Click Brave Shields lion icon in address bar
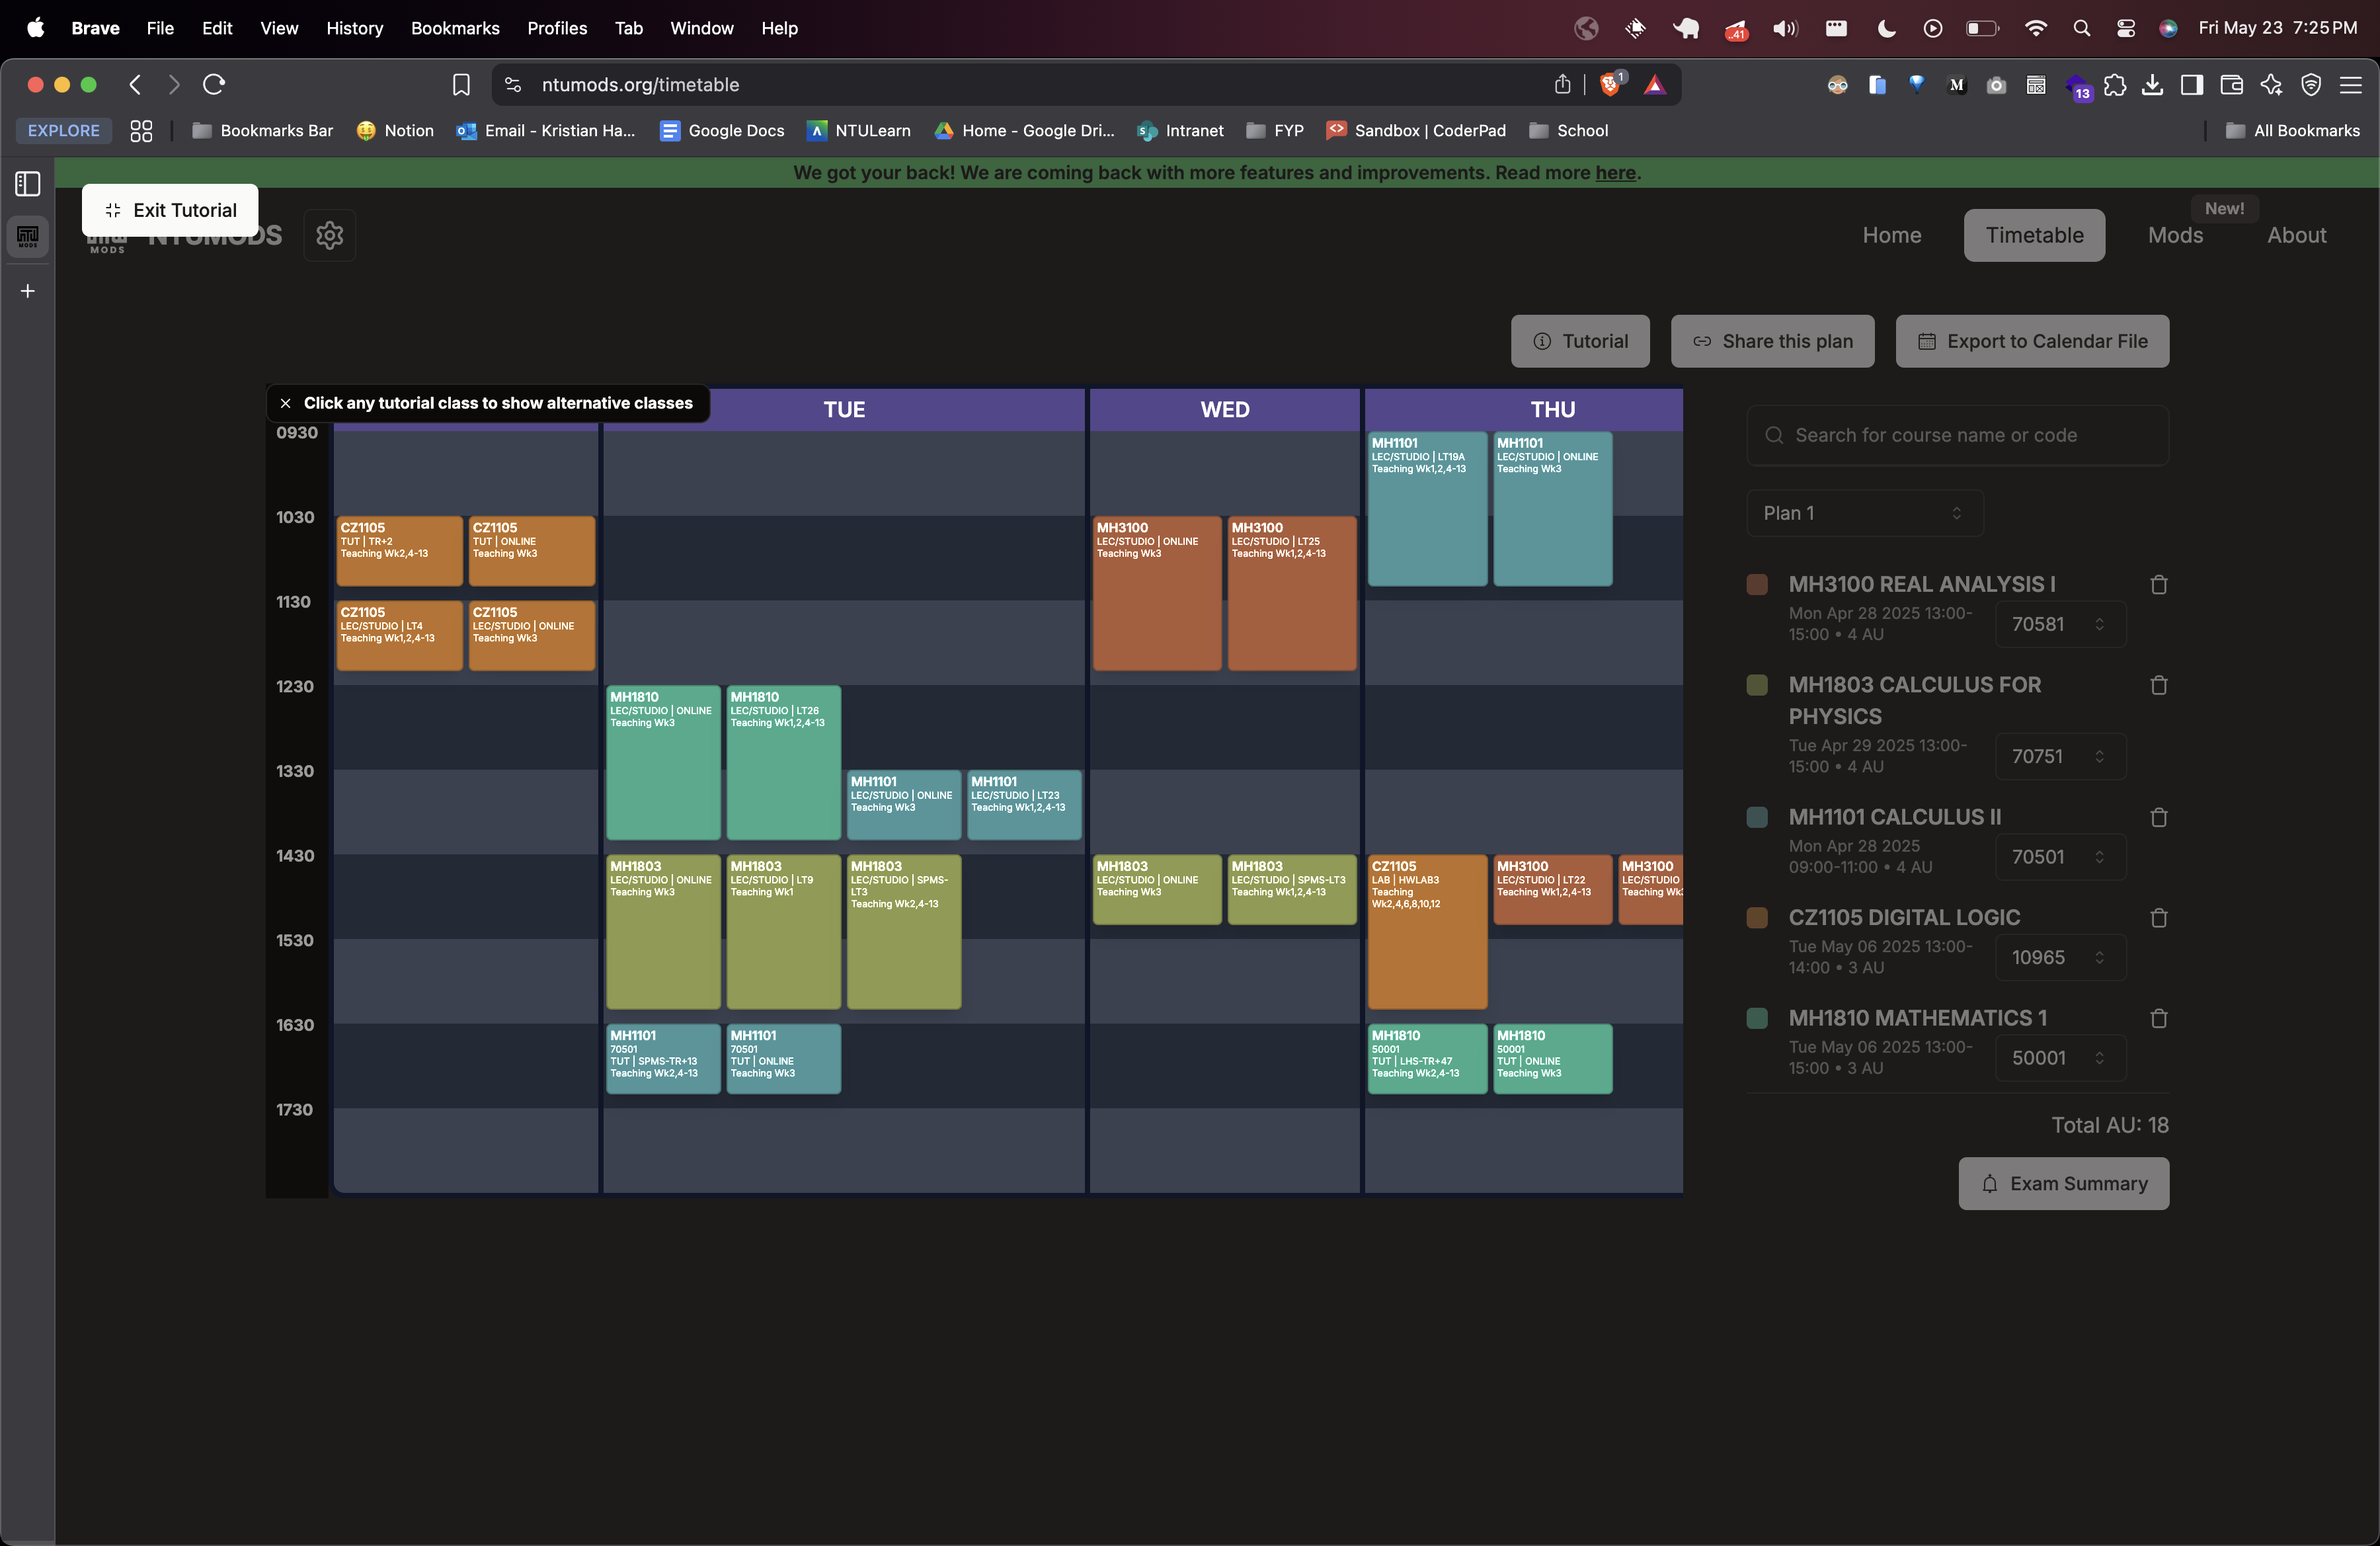Viewport: 2380px width, 1546px height. point(1610,85)
